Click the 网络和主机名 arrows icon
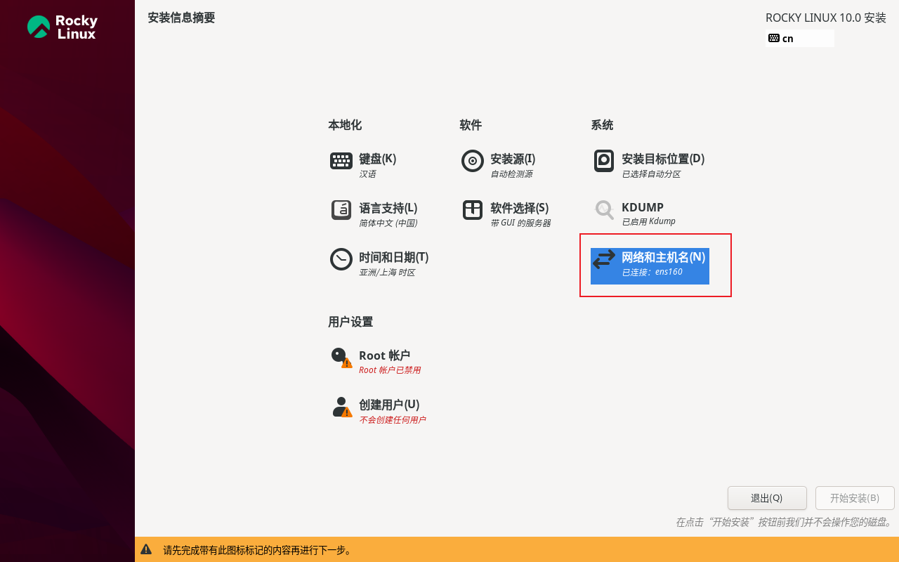The width and height of the screenshot is (899, 562). click(x=604, y=259)
